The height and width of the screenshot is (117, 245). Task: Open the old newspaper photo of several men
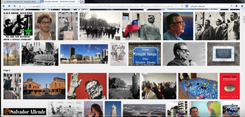pyautogui.click(x=217, y=26)
